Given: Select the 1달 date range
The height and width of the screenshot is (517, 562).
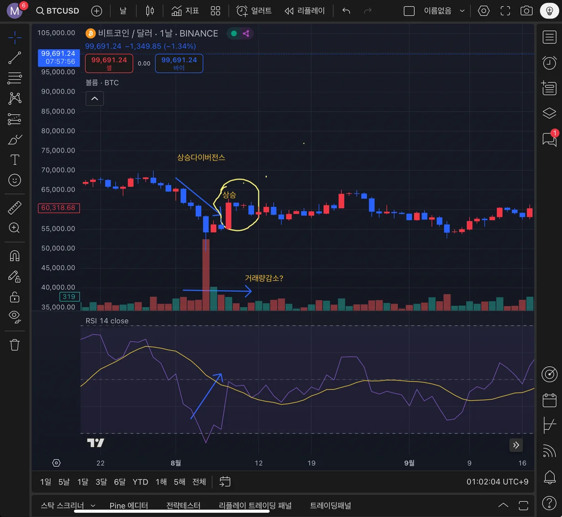Looking at the screenshot, I should point(82,482).
